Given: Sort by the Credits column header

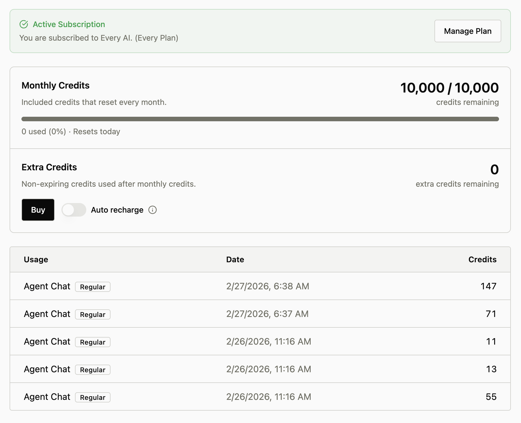Looking at the screenshot, I should click(x=482, y=259).
